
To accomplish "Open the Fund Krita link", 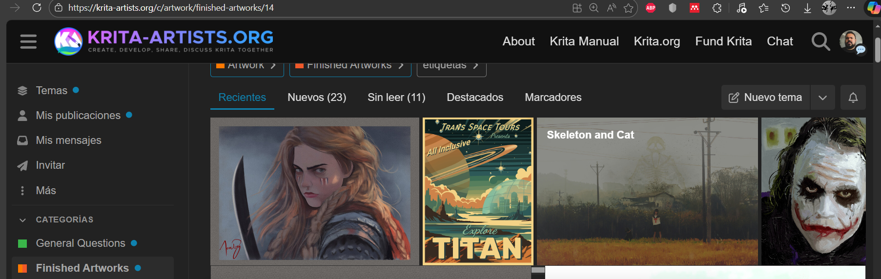I will 723,41.
